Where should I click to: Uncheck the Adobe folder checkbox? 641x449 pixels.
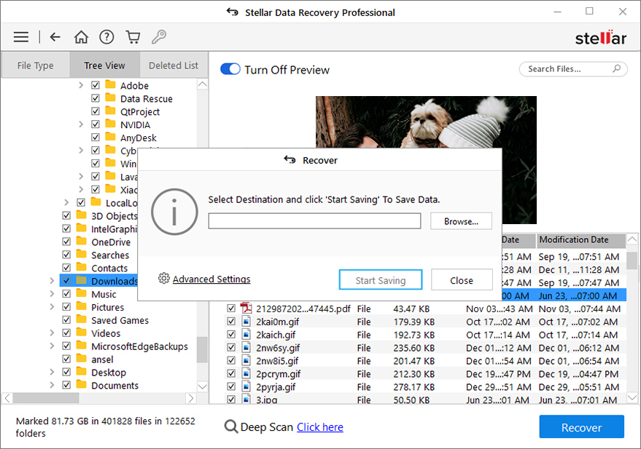tap(96, 85)
